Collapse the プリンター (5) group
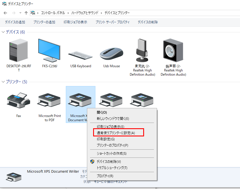Image resolution: width=240 pixels, height=189 pixels. tap(3, 82)
